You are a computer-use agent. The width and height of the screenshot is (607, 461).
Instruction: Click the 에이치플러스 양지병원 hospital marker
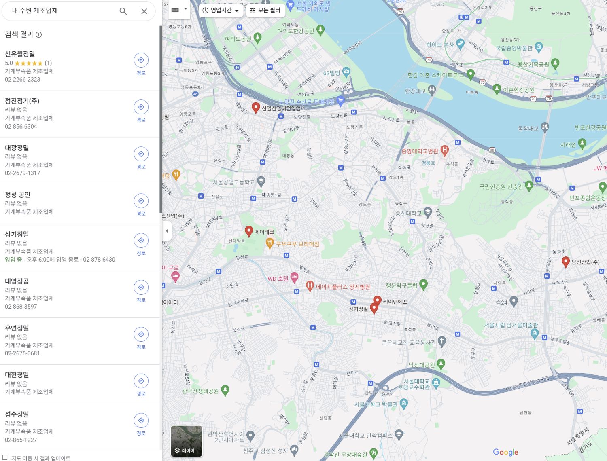point(310,286)
